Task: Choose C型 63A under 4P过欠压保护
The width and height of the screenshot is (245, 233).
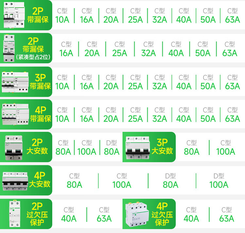Action: [x=226, y=214]
